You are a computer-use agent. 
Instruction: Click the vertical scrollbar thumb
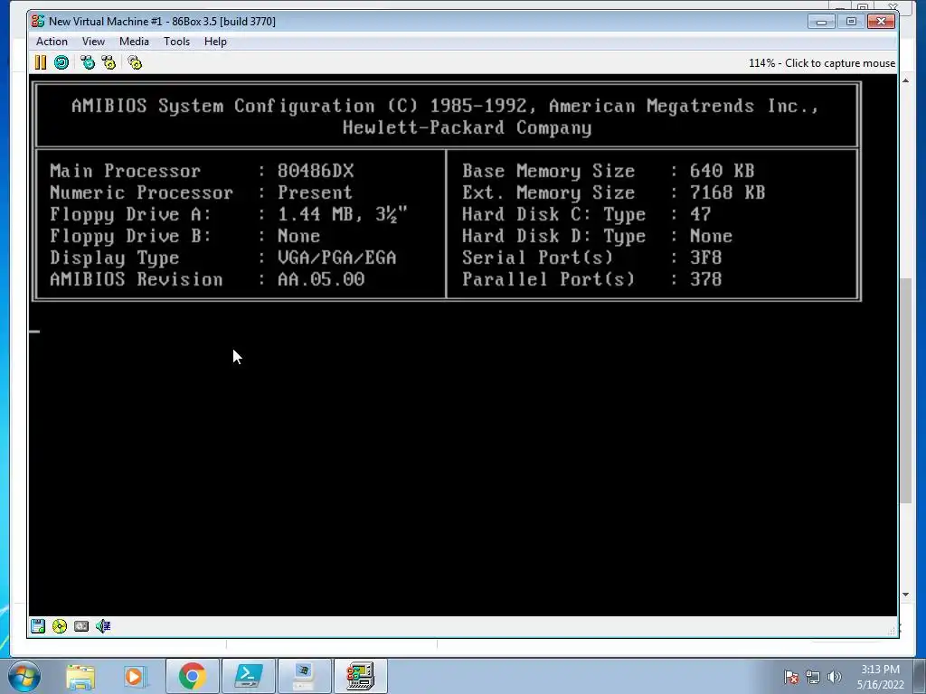tap(906, 389)
